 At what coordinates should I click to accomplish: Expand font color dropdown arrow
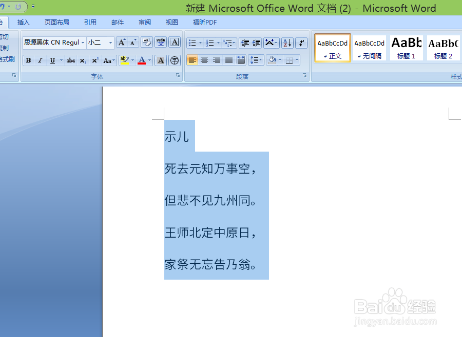tap(150, 60)
